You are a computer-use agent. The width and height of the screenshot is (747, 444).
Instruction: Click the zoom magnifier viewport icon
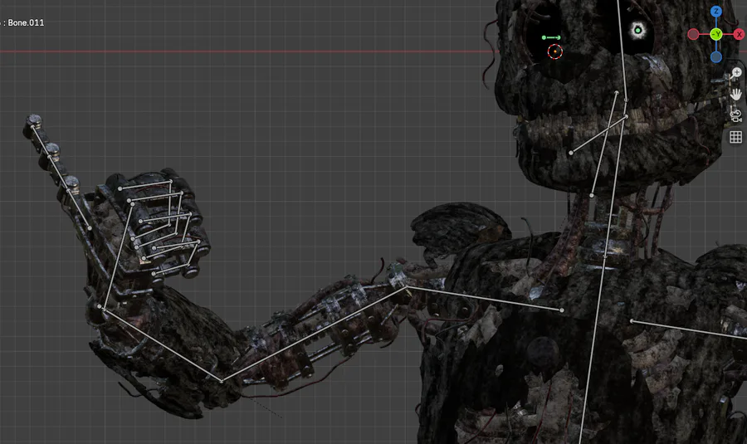point(736,73)
